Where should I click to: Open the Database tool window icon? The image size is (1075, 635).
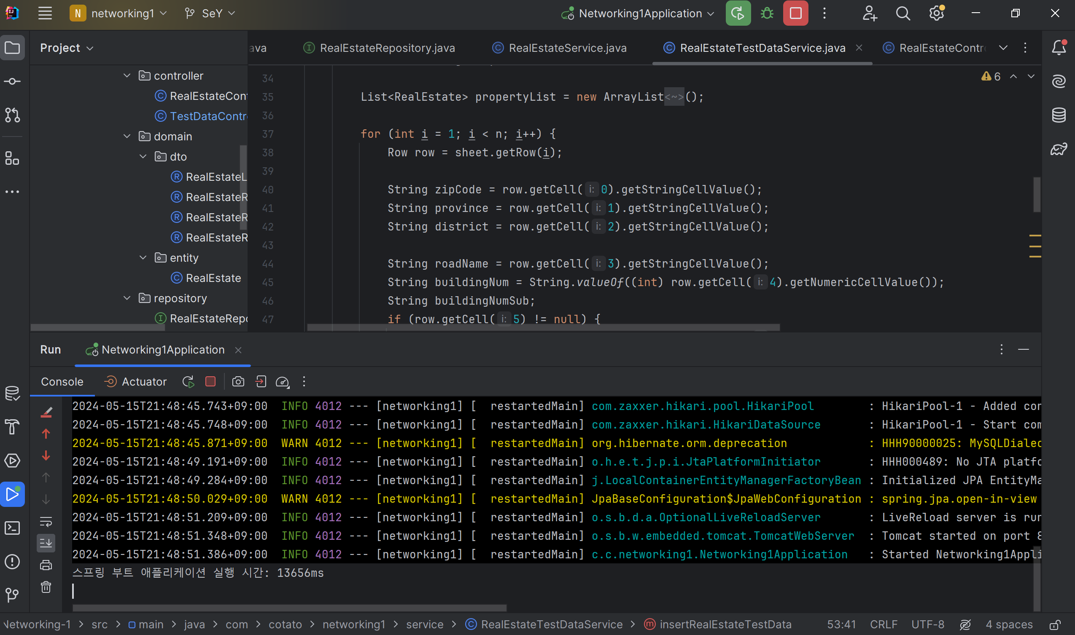click(x=1059, y=115)
